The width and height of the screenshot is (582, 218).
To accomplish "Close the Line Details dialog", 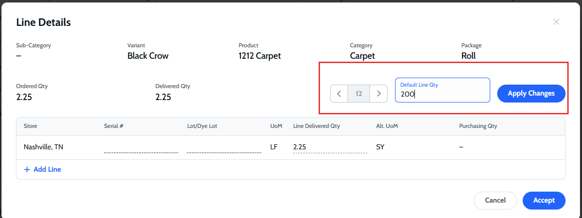I will [557, 22].
